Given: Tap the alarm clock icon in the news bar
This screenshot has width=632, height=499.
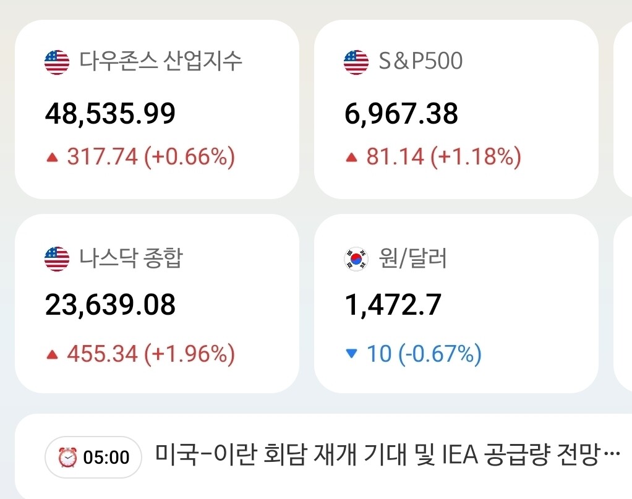Looking at the screenshot, I should [67, 458].
